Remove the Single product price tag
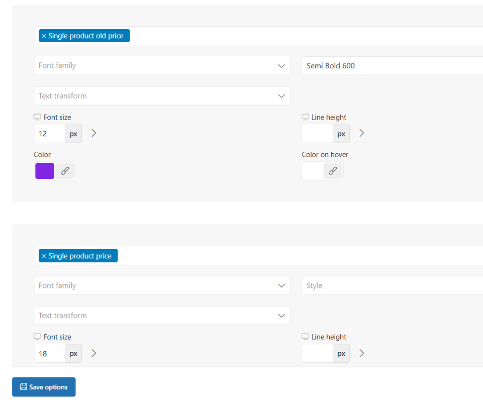 (44, 256)
